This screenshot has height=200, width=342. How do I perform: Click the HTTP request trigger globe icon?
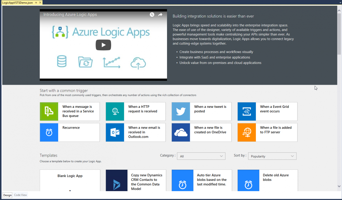click(115, 111)
